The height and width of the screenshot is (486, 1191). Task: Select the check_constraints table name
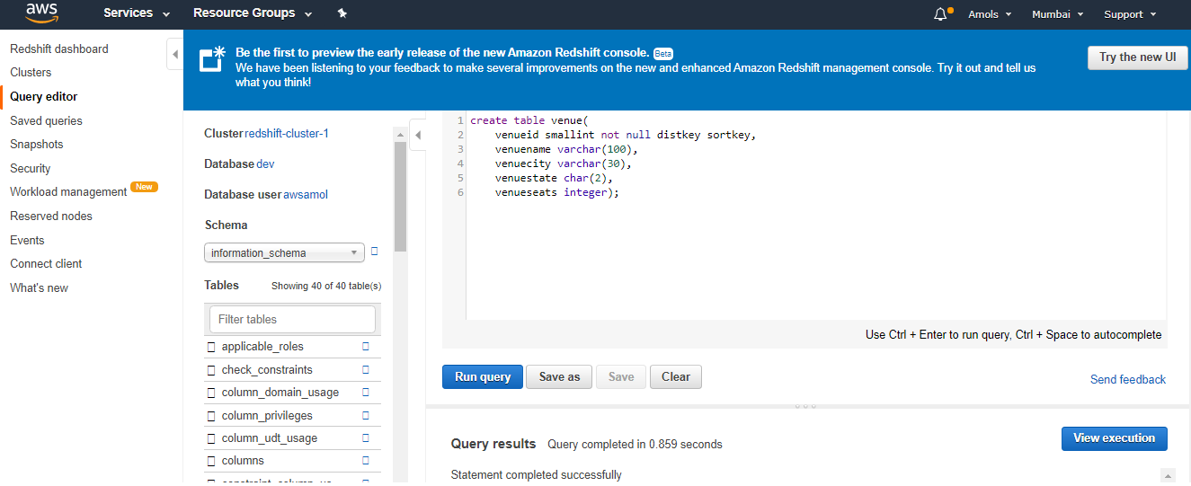tap(267, 370)
